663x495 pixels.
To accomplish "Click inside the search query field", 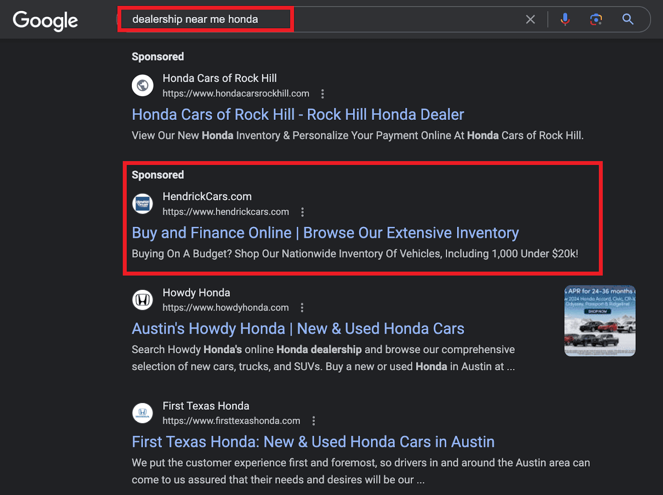I will click(x=206, y=19).
